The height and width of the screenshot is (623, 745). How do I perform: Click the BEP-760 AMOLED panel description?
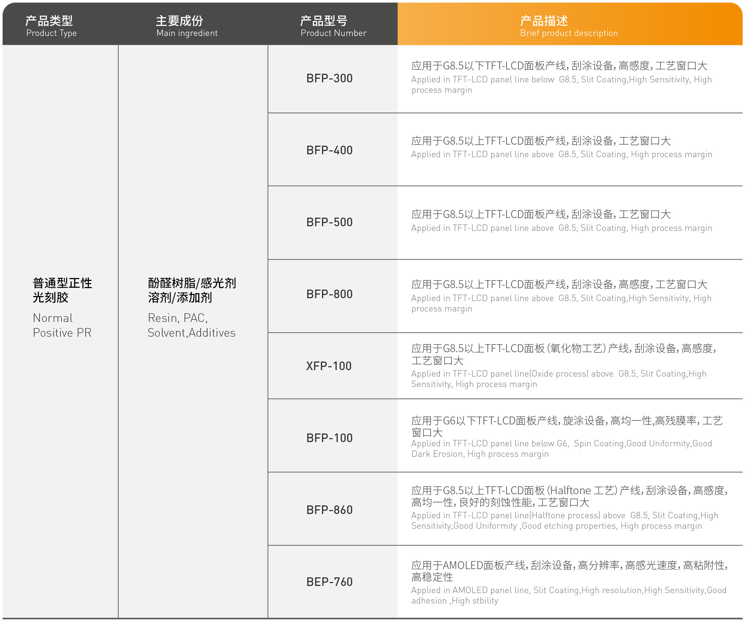(568, 582)
